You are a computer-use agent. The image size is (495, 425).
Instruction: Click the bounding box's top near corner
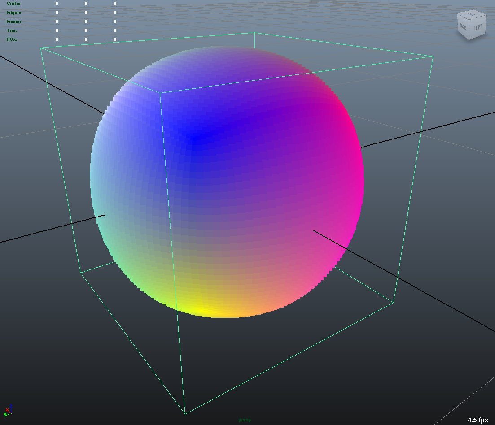click(x=160, y=93)
